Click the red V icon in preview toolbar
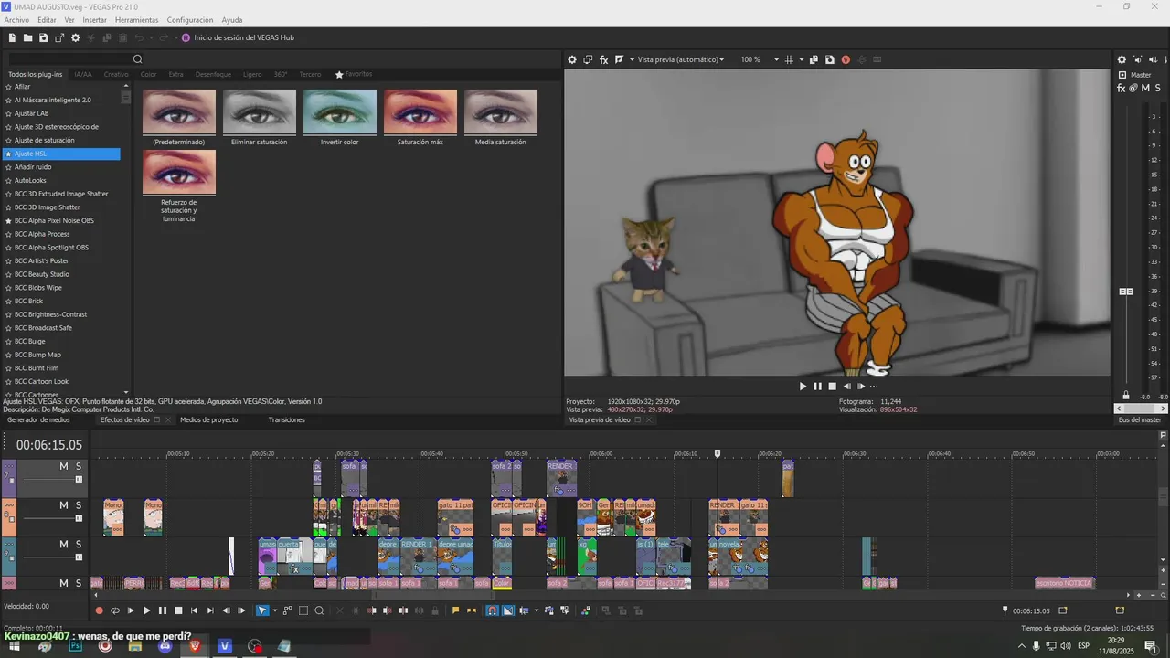The width and height of the screenshot is (1170, 658). pyautogui.click(x=846, y=59)
